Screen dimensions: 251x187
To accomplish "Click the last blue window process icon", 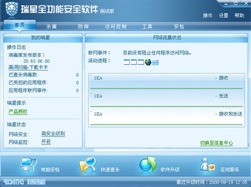I will pyautogui.click(x=155, y=62).
